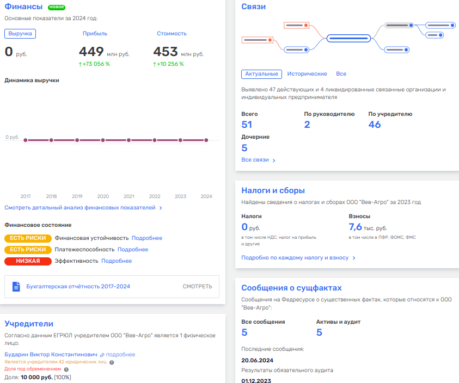The width and height of the screenshot is (459, 383).
Task: Switch to the Прибыль tab
Action: [95, 34]
